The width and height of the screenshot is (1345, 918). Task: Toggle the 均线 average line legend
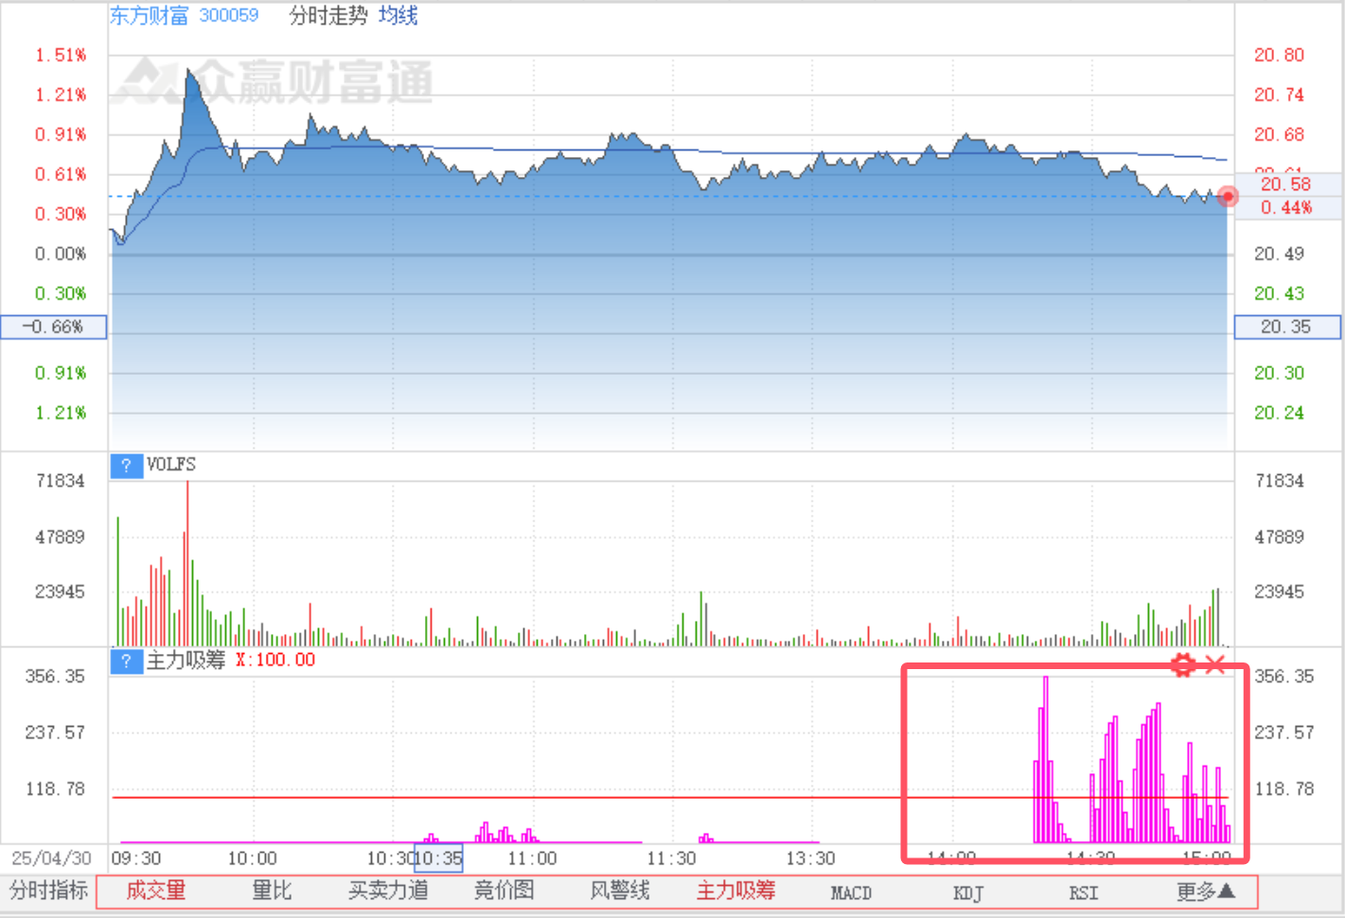[398, 15]
